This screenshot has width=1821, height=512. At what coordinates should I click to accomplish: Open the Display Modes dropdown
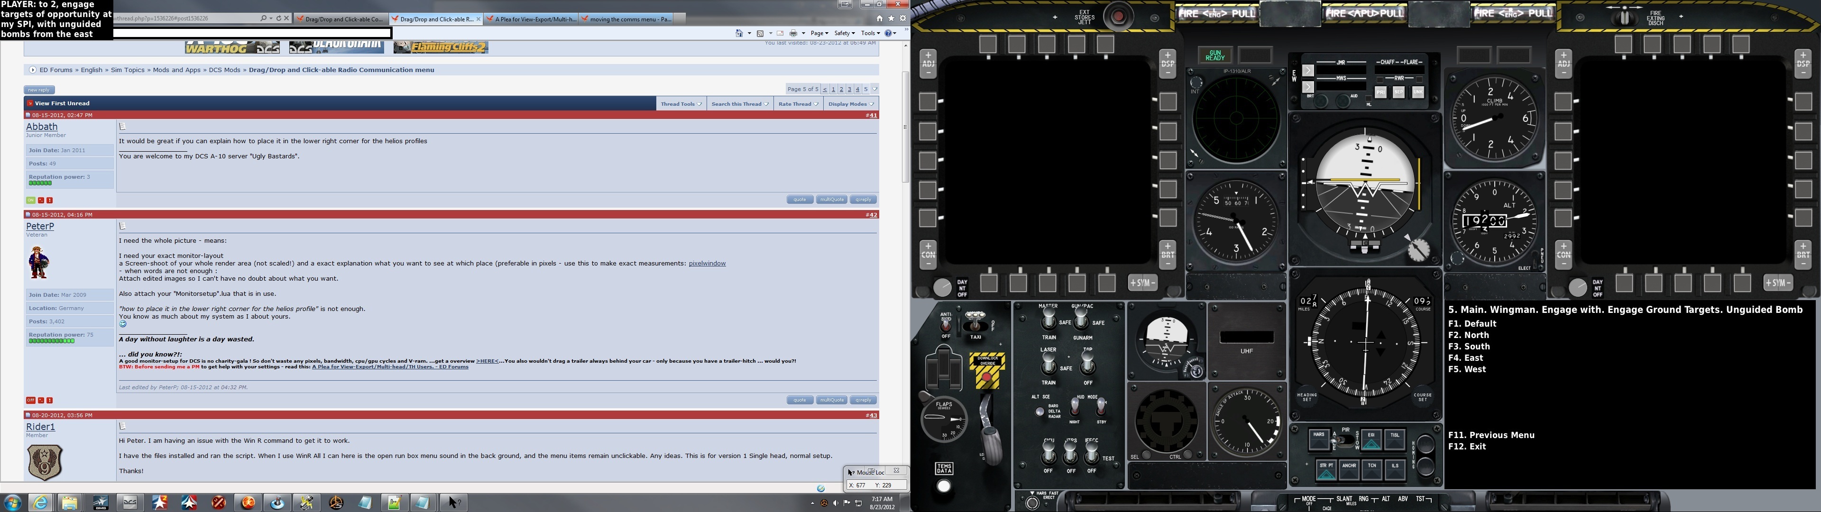(x=851, y=104)
